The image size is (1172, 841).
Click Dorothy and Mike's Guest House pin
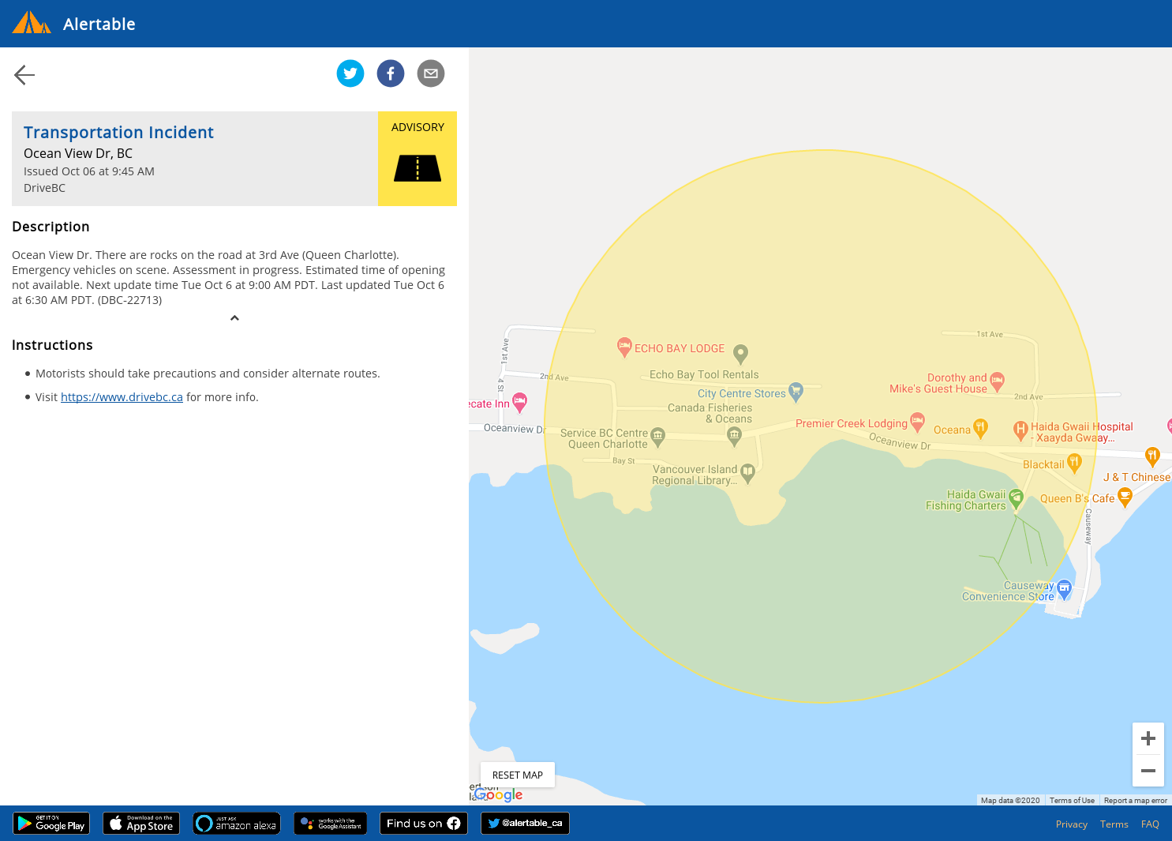[997, 381]
